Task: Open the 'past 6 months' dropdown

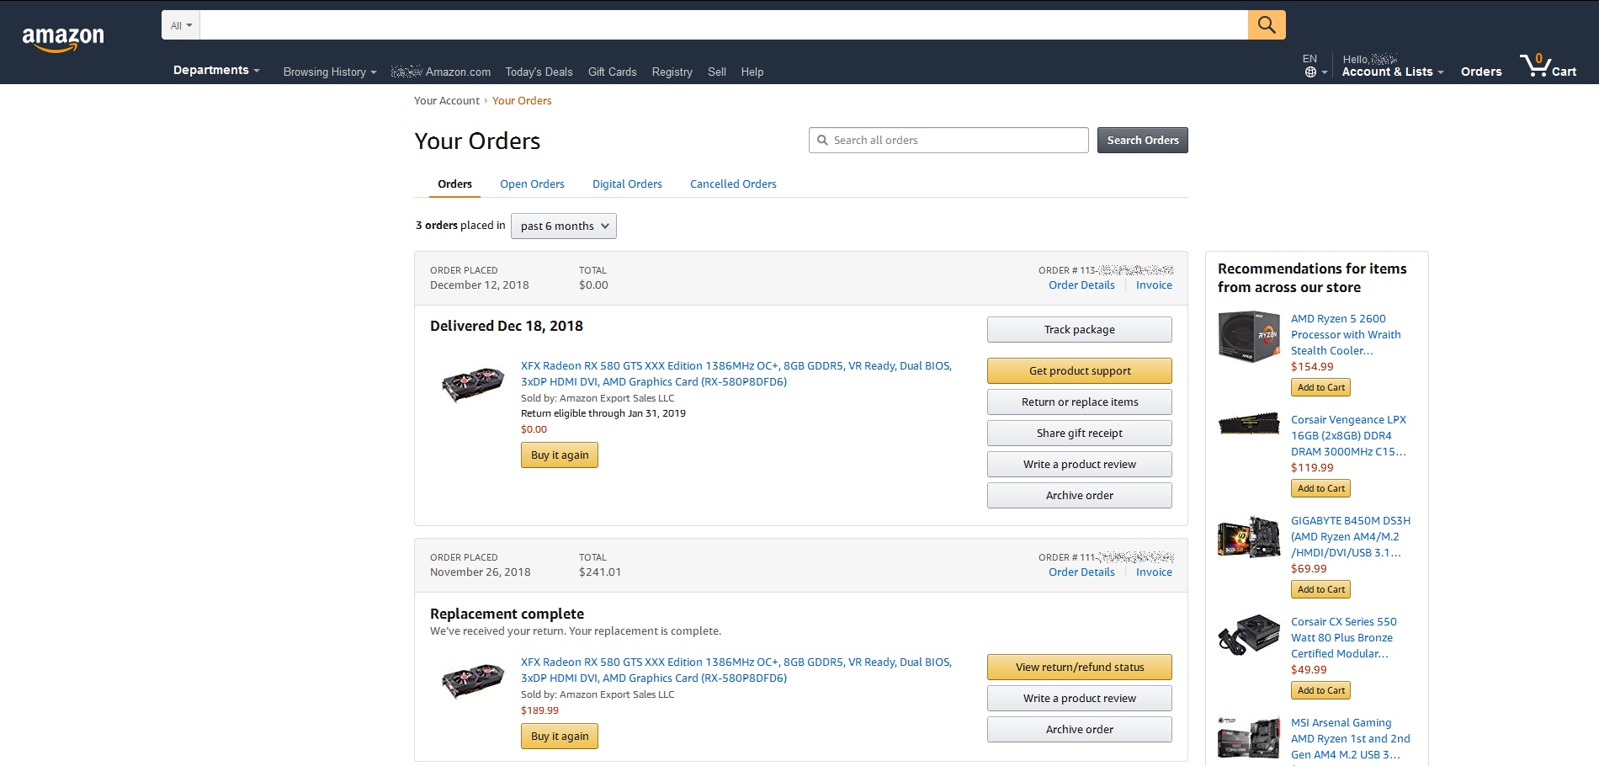Action: 564,226
